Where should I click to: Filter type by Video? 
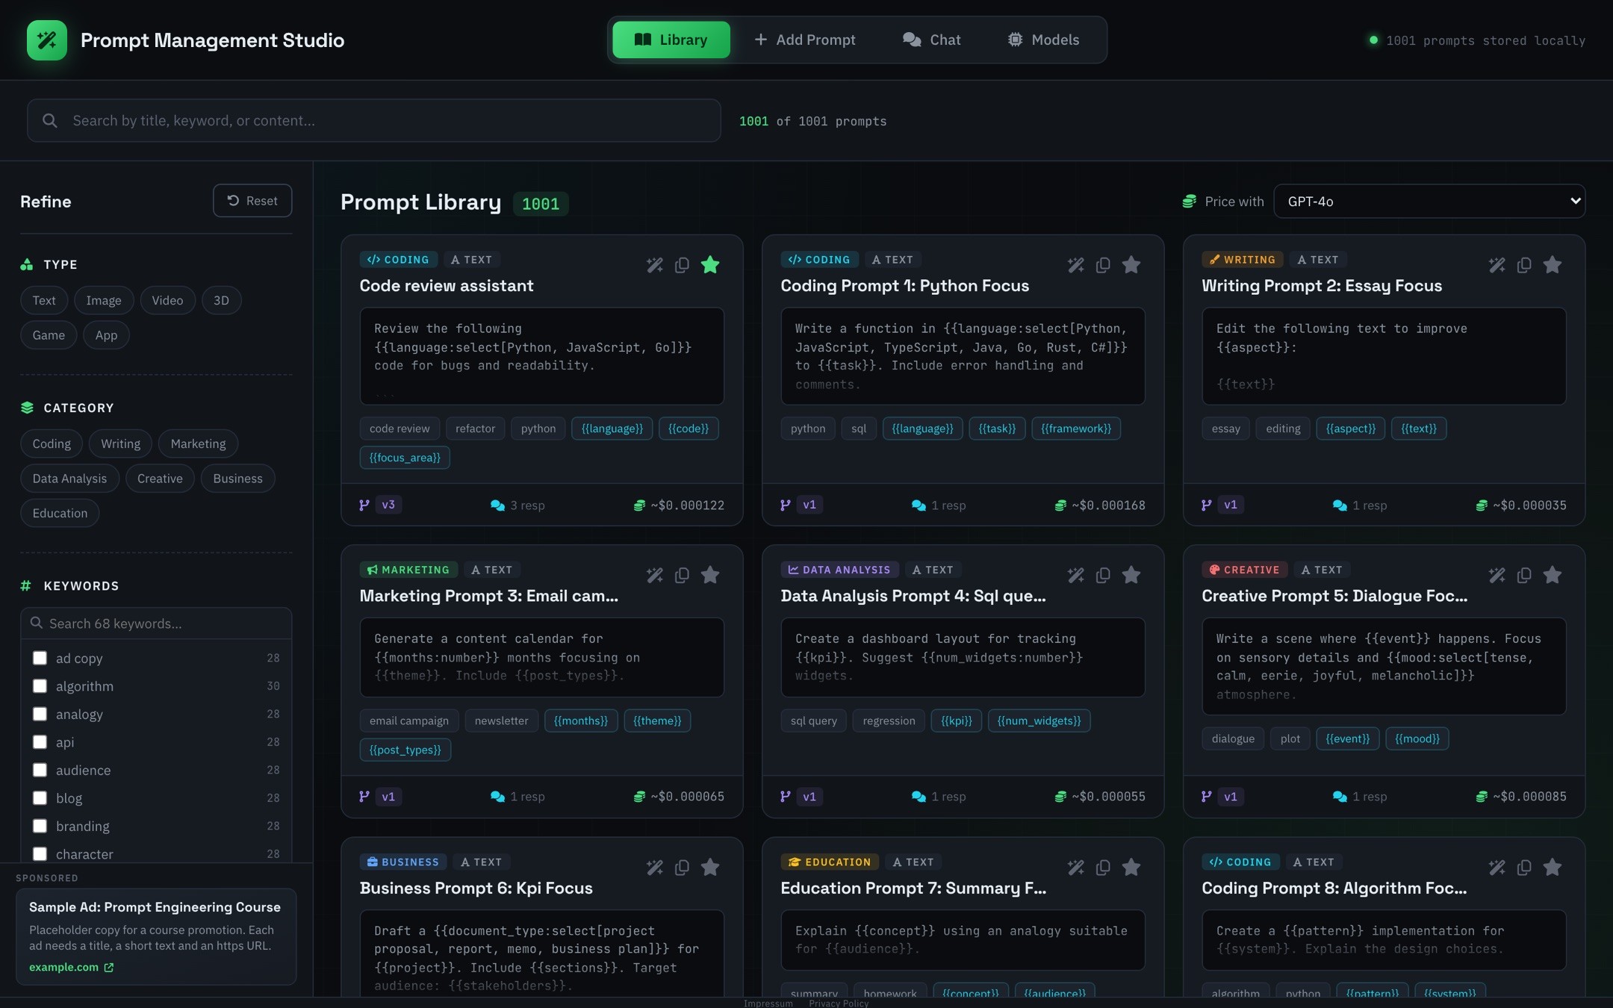tap(167, 300)
